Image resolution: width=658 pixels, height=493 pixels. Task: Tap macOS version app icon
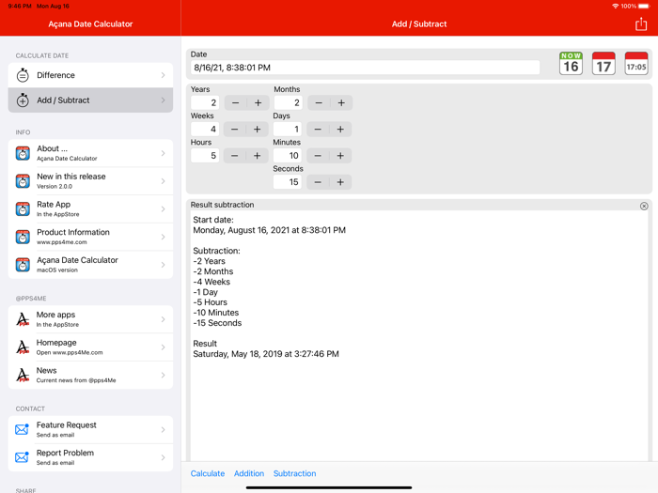point(23,265)
